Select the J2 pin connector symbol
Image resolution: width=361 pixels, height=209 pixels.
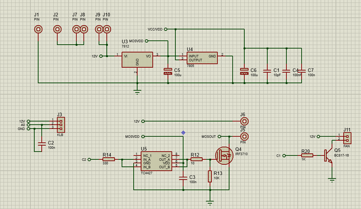58,29
